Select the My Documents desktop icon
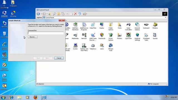This screenshot has height=100, width=178. pos(4,4)
